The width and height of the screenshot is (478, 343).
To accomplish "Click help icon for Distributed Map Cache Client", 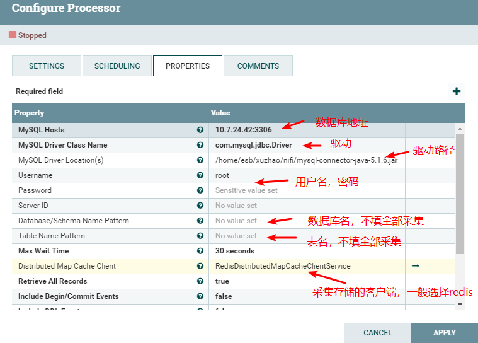I will click(x=200, y=266).
